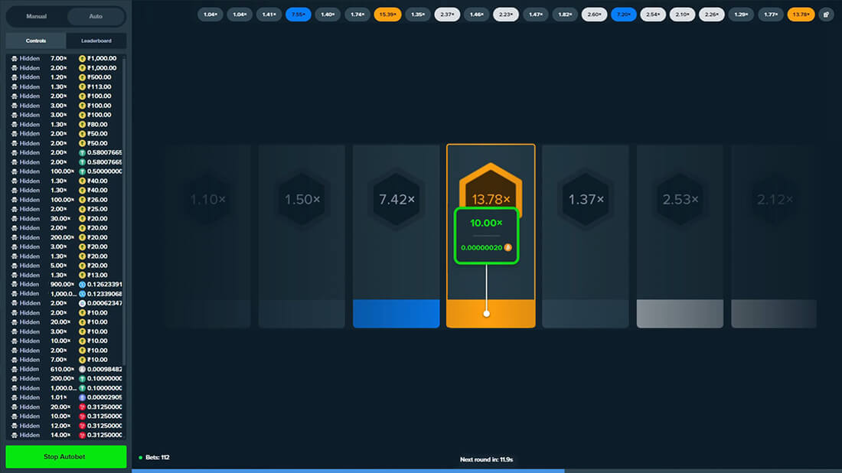Select the blue 7.55× history pill
Viewport: 842px width, 473px height.
click(x=299, y=15)
